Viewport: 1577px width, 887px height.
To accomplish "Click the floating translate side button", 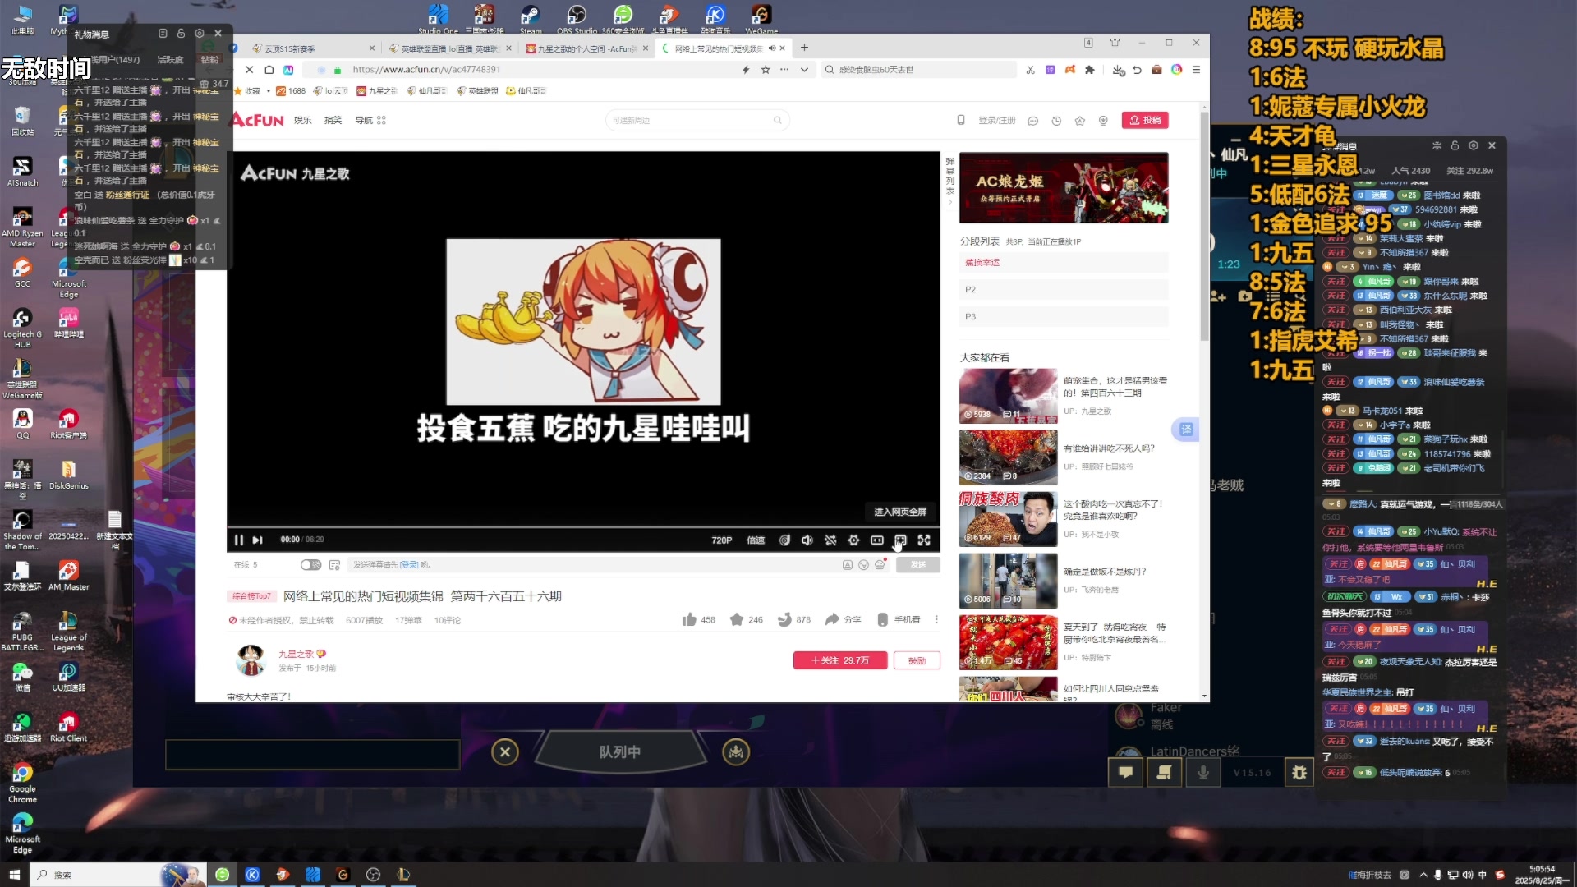I will tap(1186, 429).
